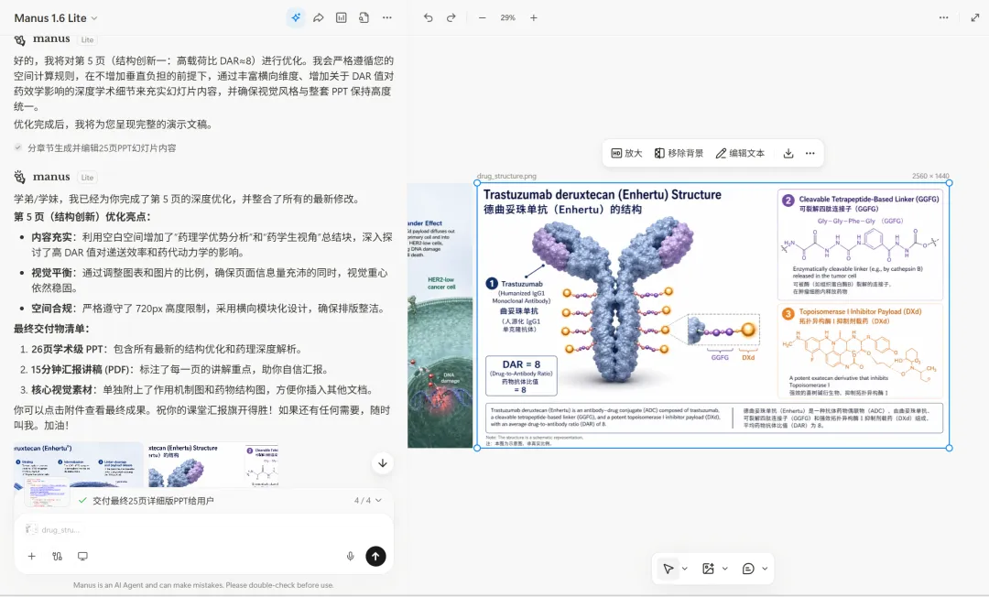The image size is (989, 597).
Task: Click 移除背景 remove background button
Action: coord(679,153)
